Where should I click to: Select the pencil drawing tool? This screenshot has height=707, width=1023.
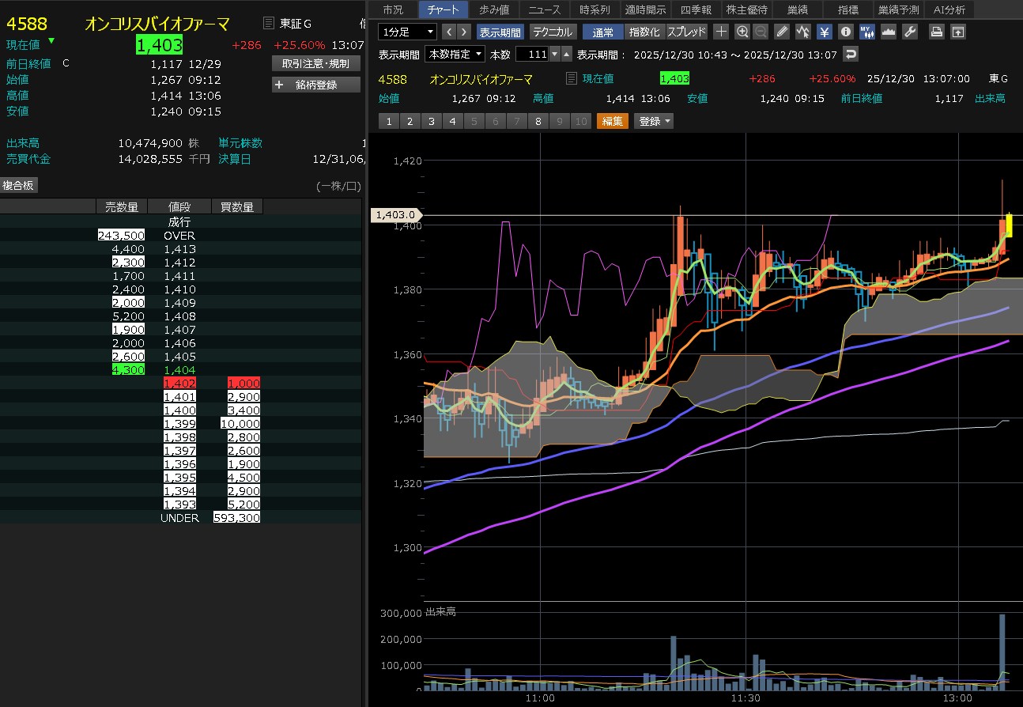782,32
